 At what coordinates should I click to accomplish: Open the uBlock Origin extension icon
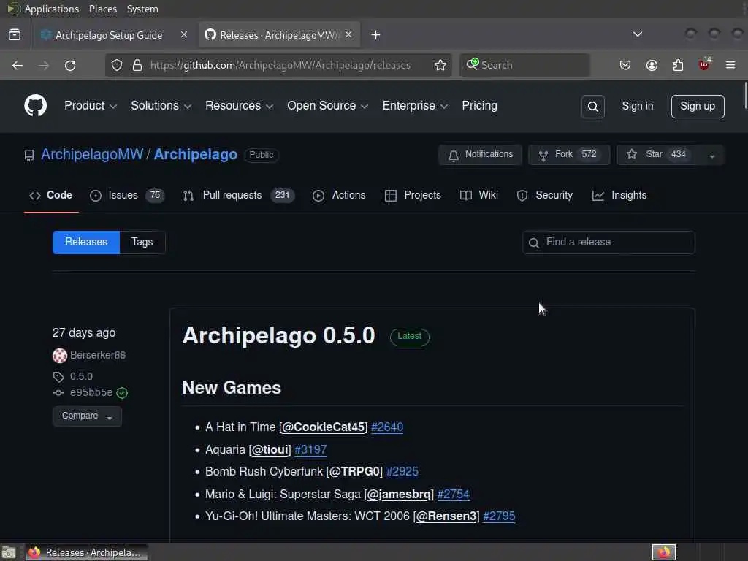(x=704, y=64)
